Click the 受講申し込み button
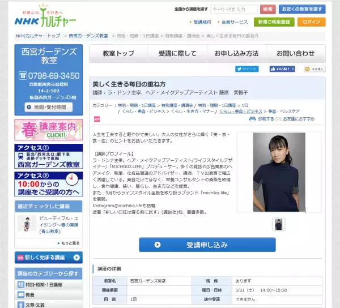340x308 pixels. point(207,245)
